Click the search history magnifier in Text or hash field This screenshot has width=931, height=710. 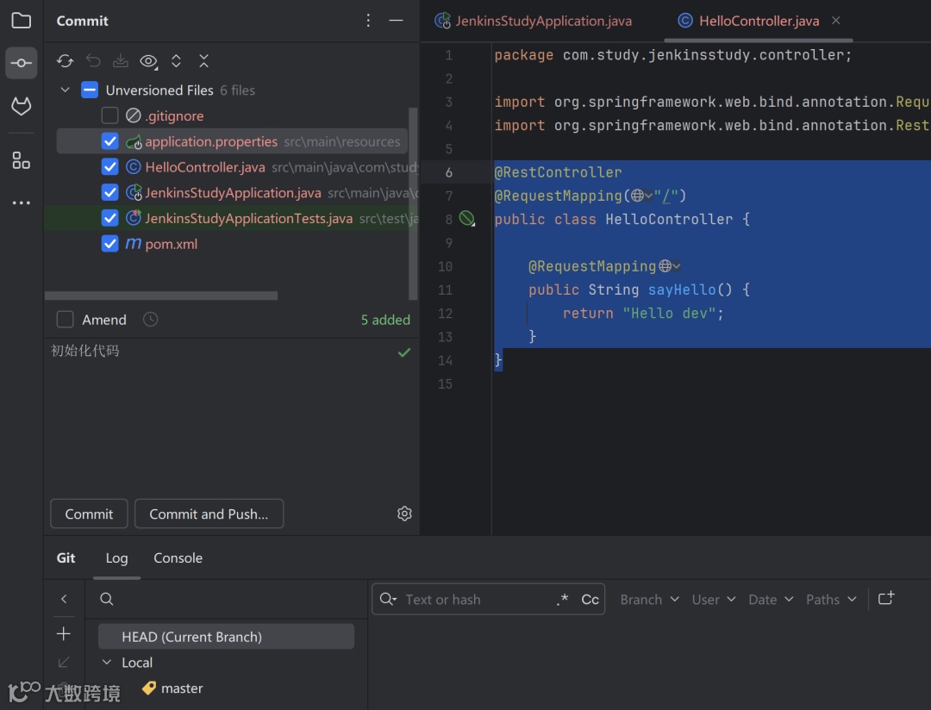[x=388, y=599]
